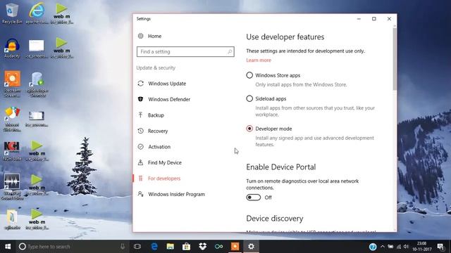Click the magnifier icon in Find a setting
The image size is (451, 253).
[230, 51]
